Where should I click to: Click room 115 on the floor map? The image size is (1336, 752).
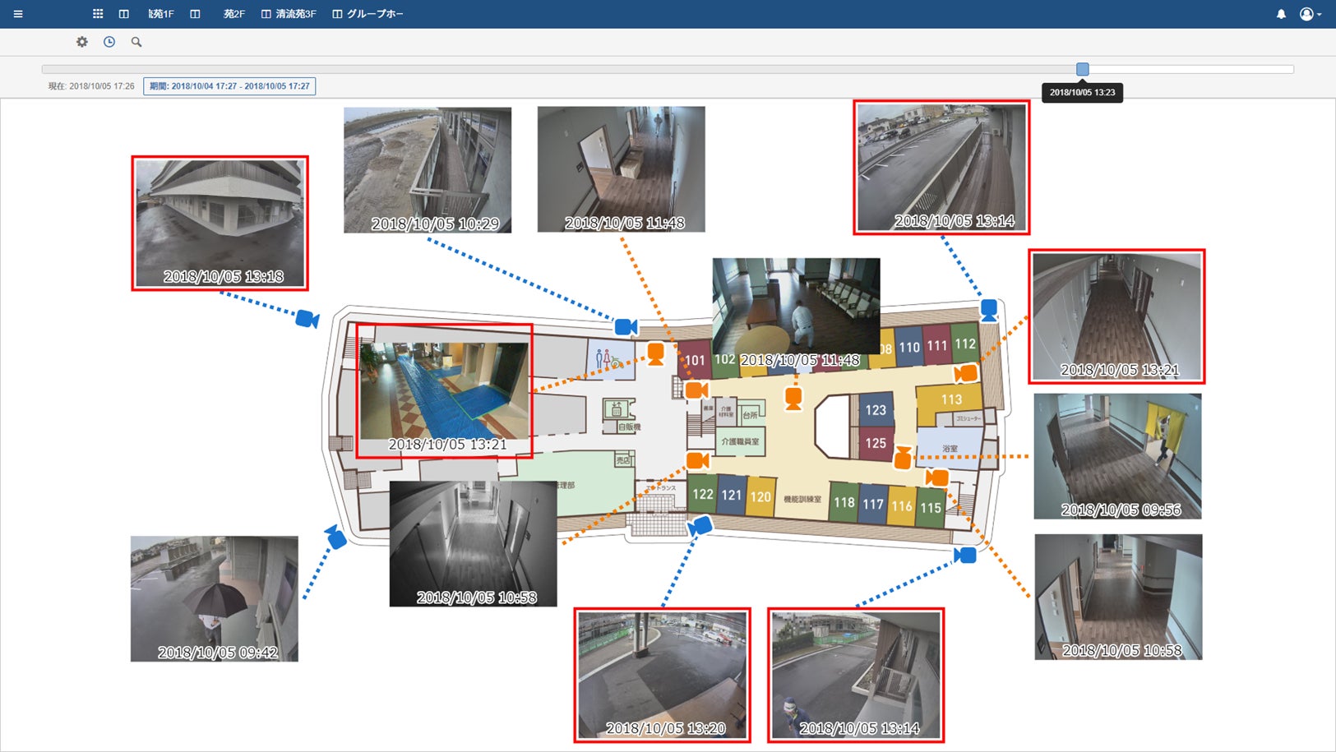tap(931, 508)
